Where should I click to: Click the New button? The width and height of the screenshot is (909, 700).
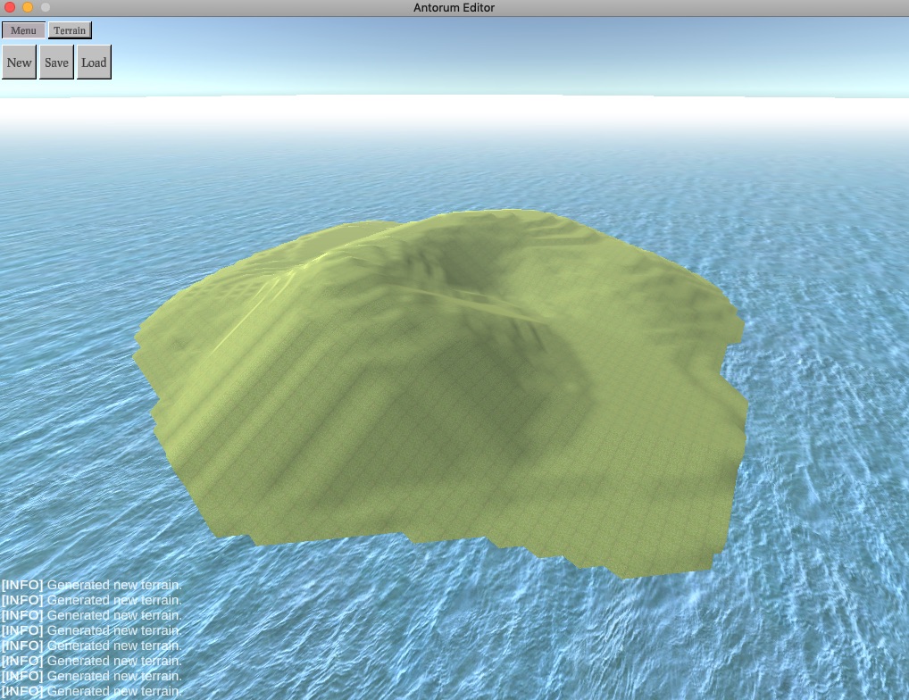pyautogui.click(x=19, y=62)
